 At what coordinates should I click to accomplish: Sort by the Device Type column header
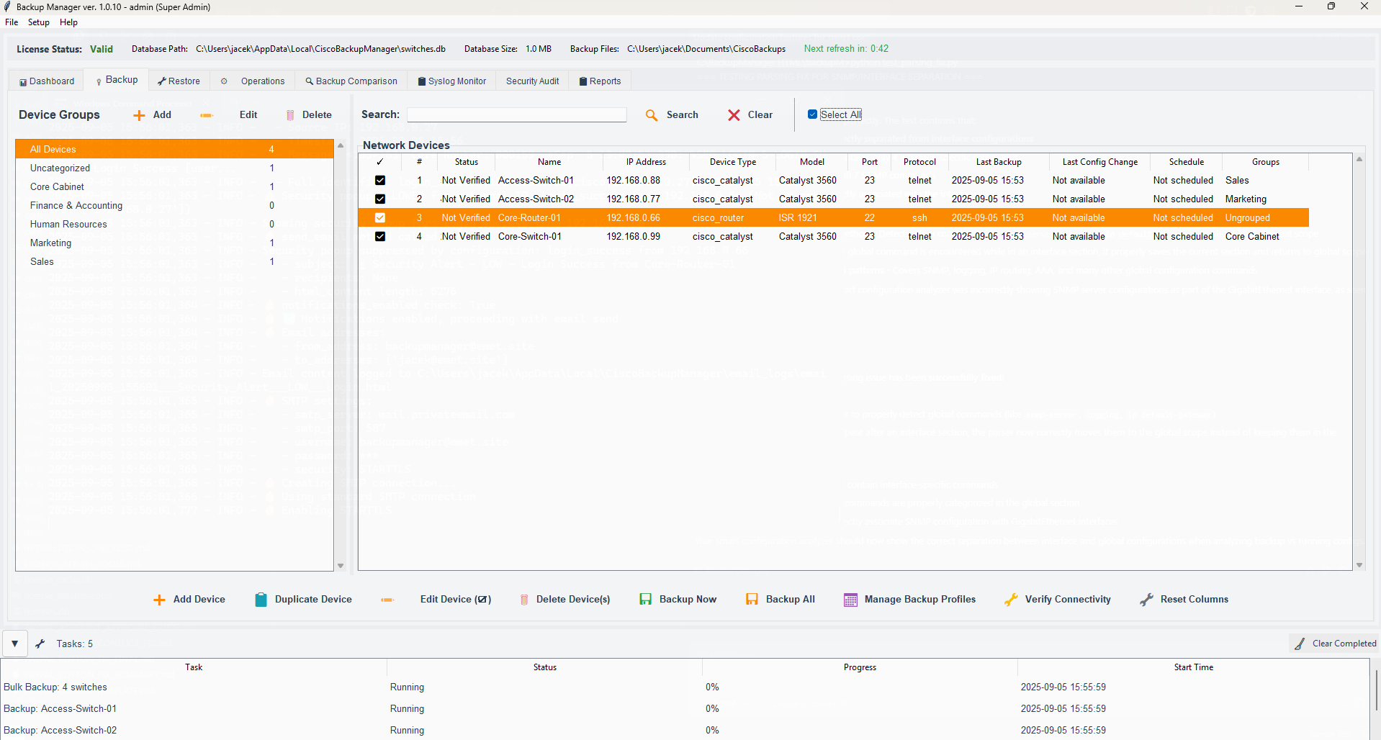(732, 162)
